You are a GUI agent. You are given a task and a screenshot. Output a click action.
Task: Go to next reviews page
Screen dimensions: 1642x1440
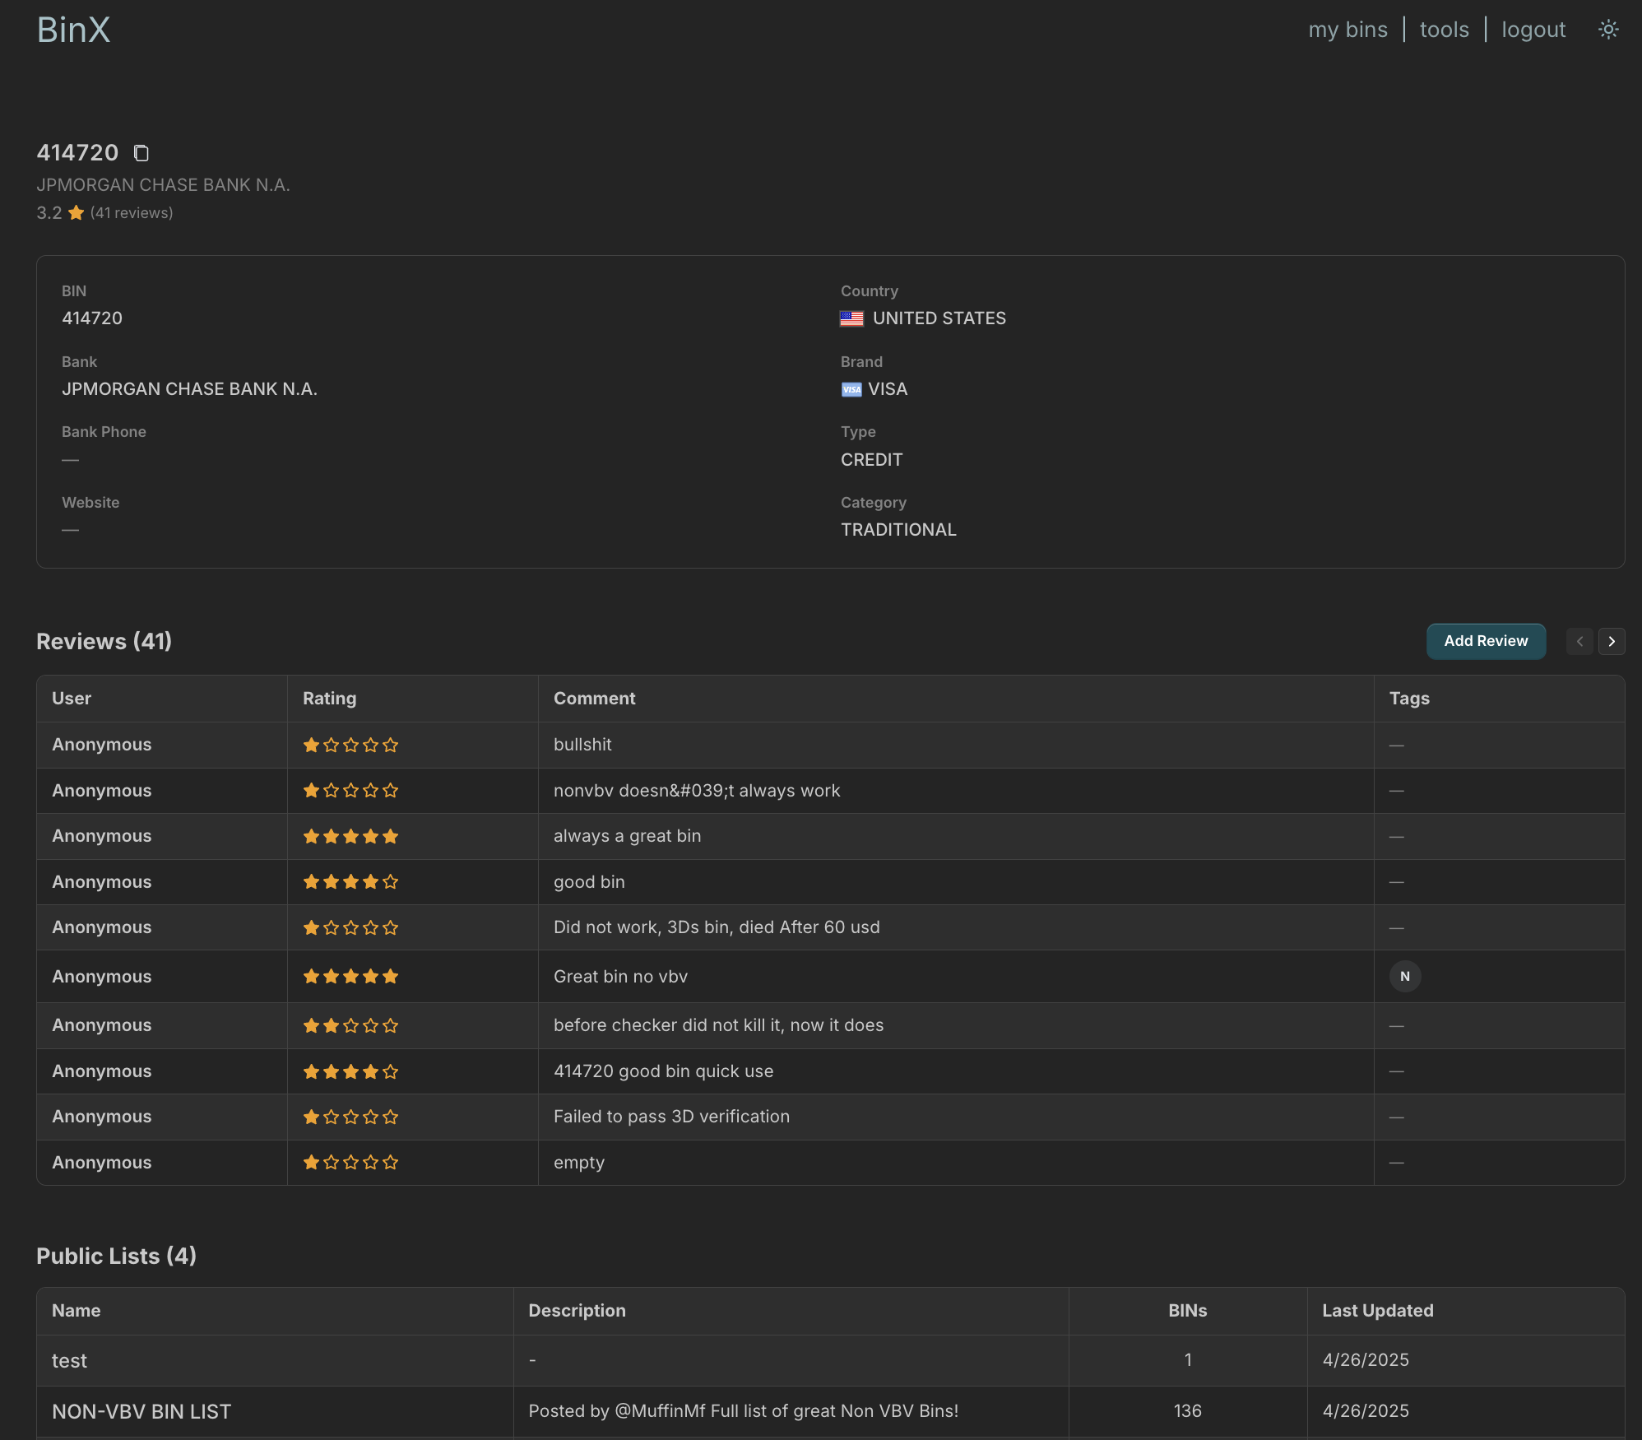(1612, 642)
